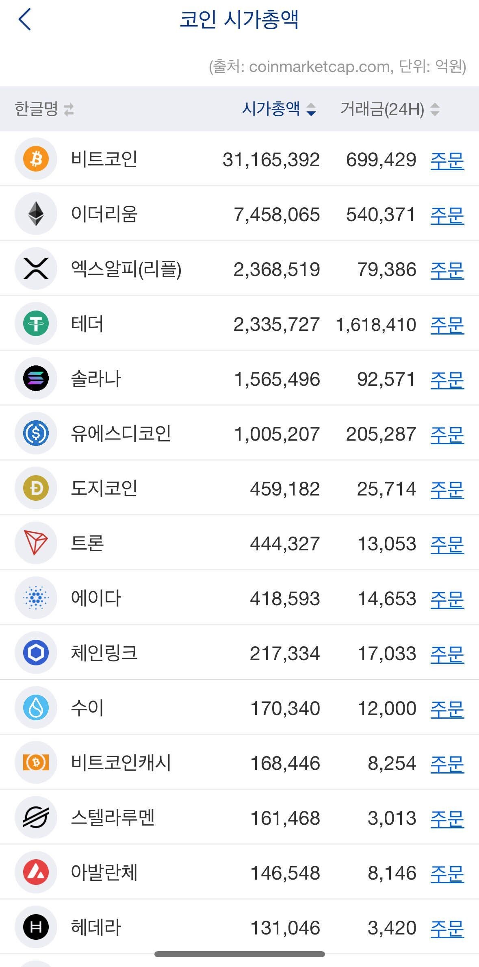Image resolution: width=479 pixels, height=967 pixels.
Task: Open 주문 link for 비트코인
Action: click(447, 161)
